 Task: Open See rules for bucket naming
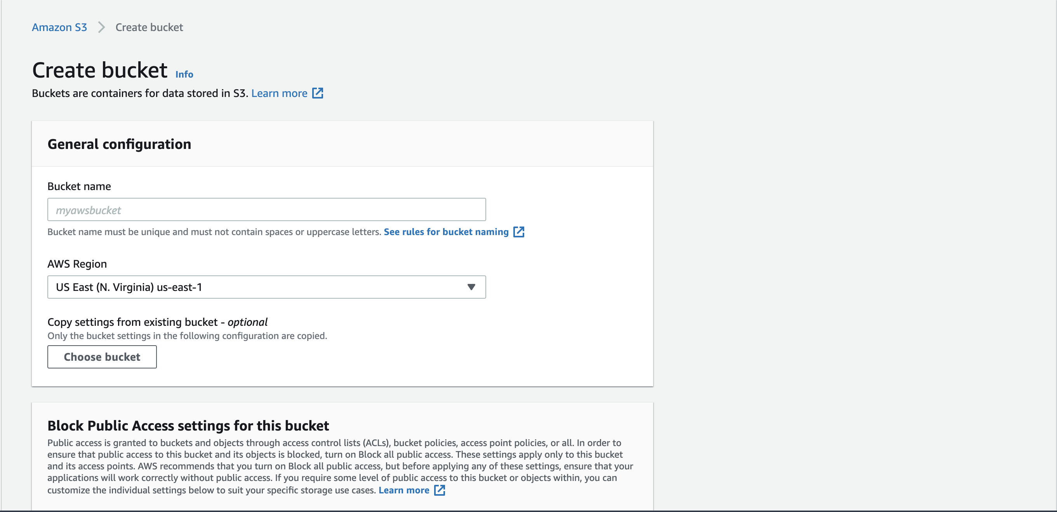(446, 232)
